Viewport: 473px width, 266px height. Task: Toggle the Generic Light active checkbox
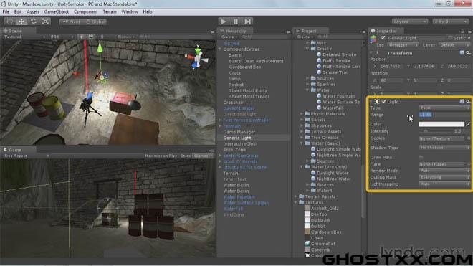coord(383,38)
